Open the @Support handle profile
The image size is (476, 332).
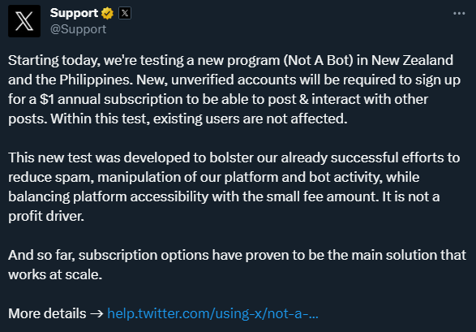point(79,29)
